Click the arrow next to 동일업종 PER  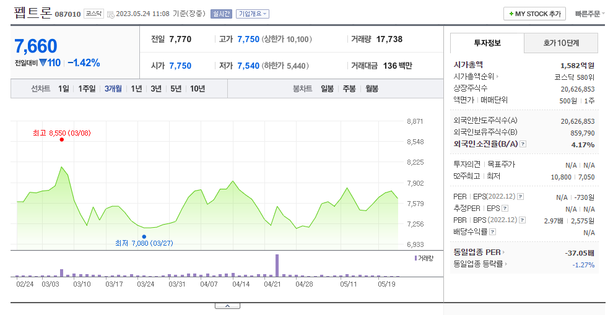[x=503, y=253]
